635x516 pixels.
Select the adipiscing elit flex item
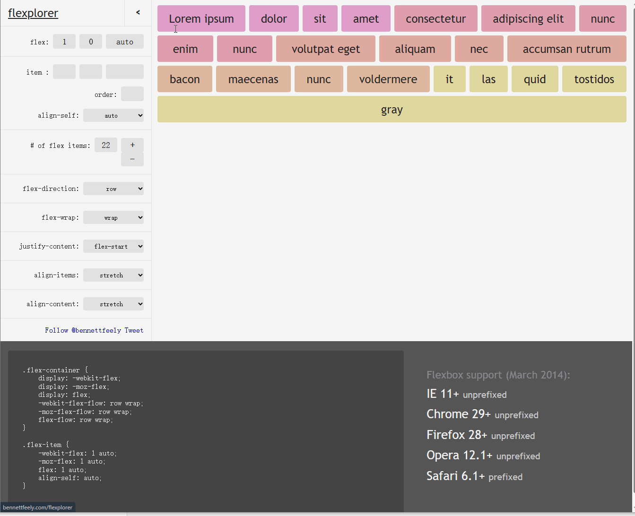tap(528, 18)
